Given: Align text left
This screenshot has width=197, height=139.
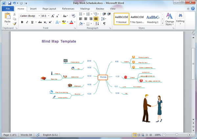Looking at the screenshot, I should click(81, 19).
